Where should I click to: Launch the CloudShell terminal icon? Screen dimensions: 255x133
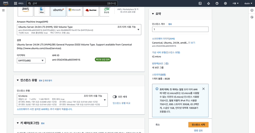tap(200, 3)
